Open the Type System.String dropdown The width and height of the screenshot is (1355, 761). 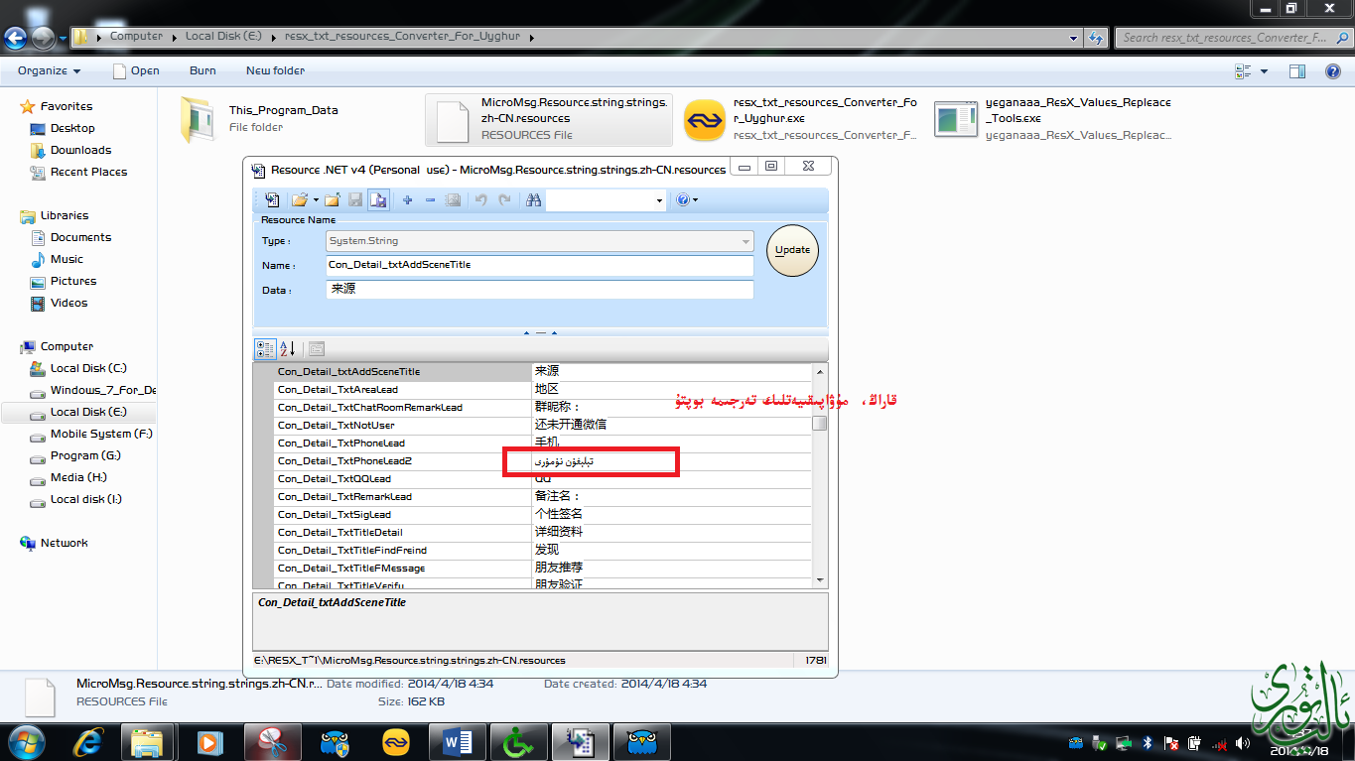coord(539,241)
